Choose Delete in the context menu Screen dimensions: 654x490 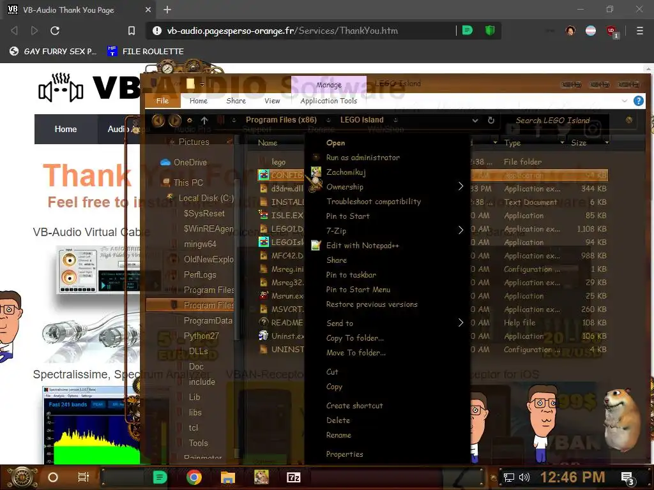pos(338,420)
